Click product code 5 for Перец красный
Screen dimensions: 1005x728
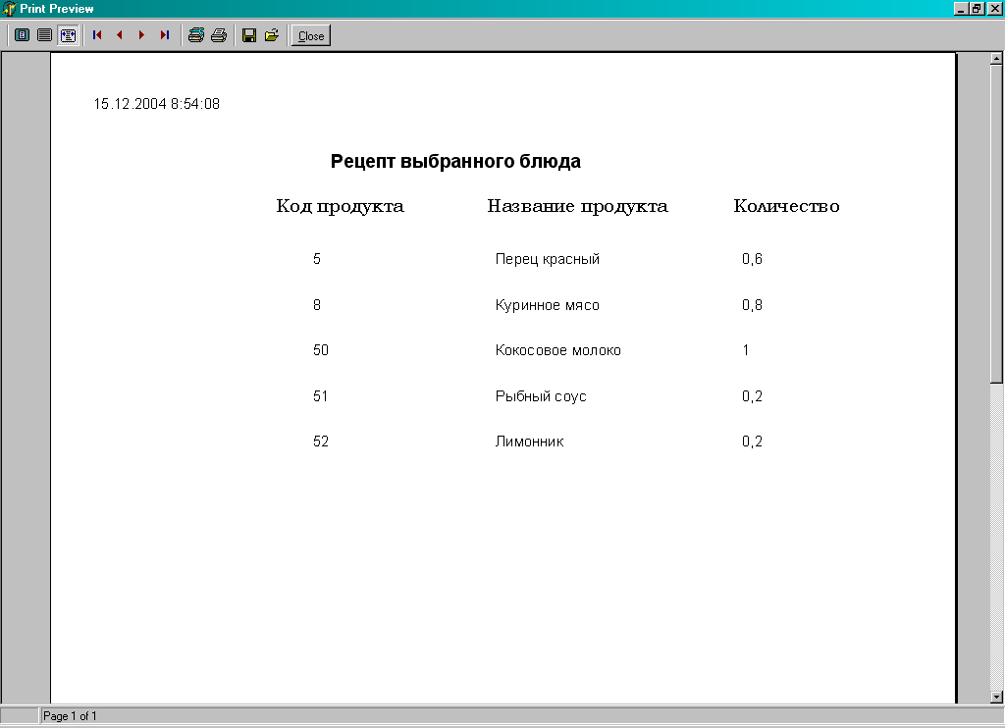coord(317,259)
